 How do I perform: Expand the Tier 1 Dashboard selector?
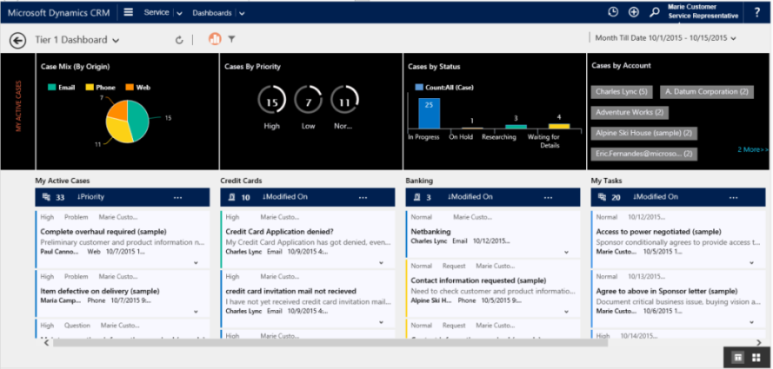click(x=116, y=40)
